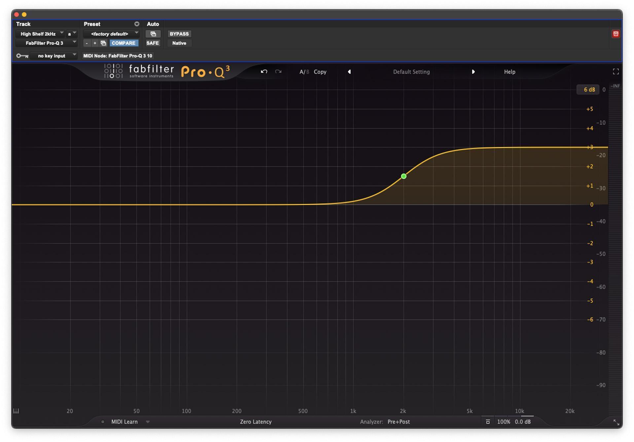Click the side-chain key icon
This screenshot has height=442, width=634.
pyautogui.click(x=22, y=56)
